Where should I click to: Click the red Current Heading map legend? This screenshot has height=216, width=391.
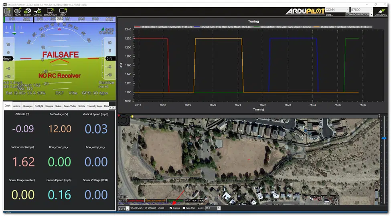coord(136,200)
